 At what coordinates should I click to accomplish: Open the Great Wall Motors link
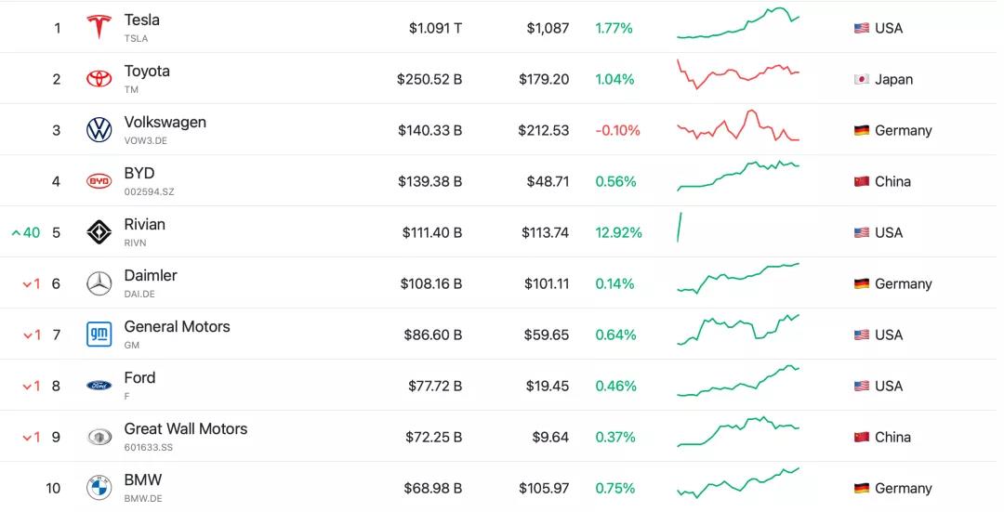tap(186, 429)
